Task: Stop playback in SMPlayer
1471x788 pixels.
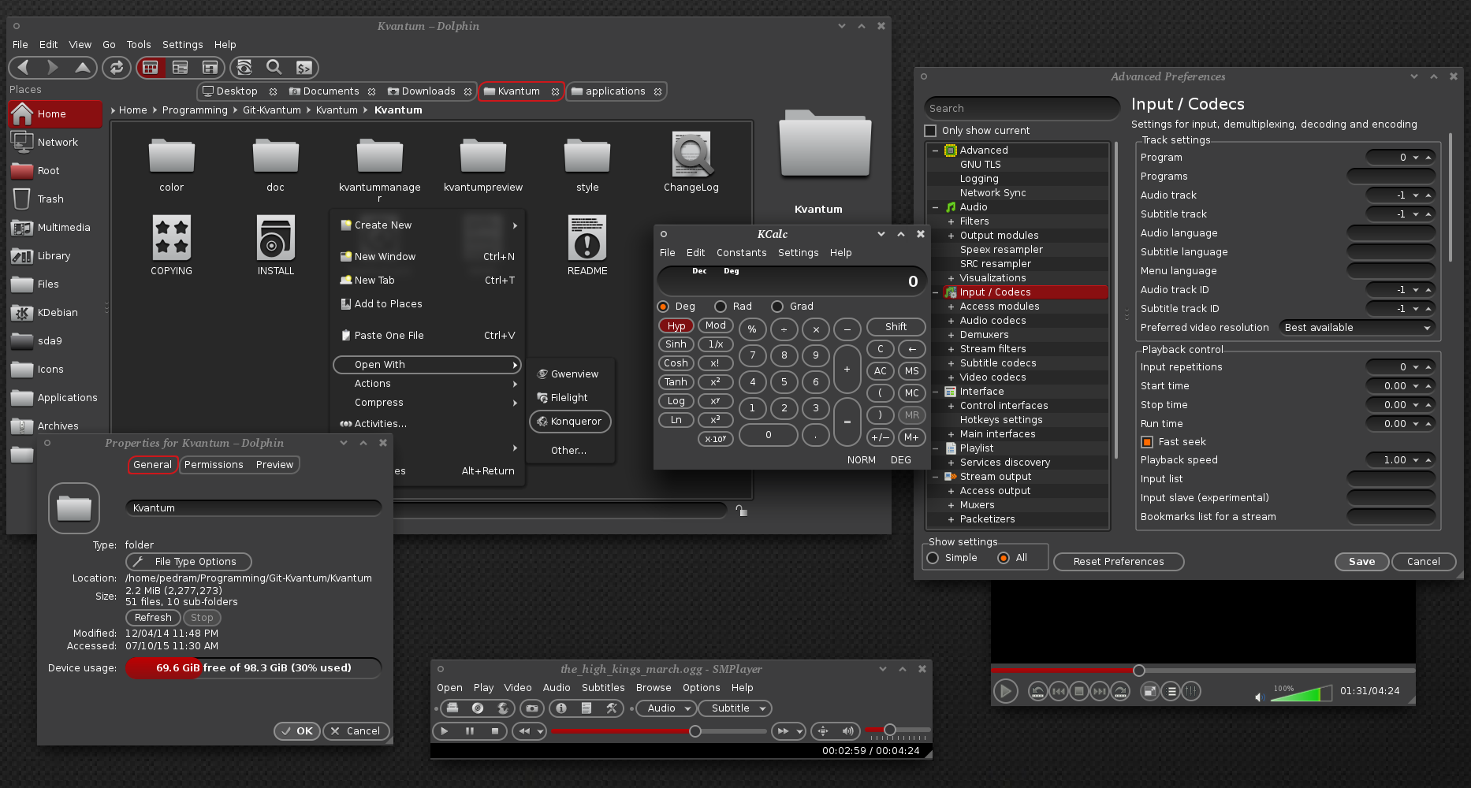Action: [x=495, y=731]
